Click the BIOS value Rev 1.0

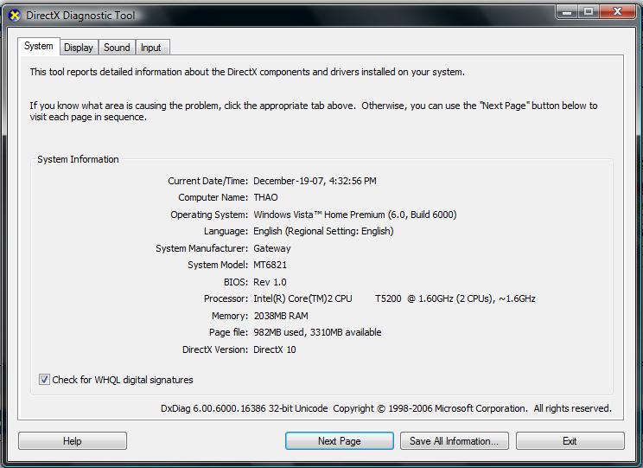270,282
